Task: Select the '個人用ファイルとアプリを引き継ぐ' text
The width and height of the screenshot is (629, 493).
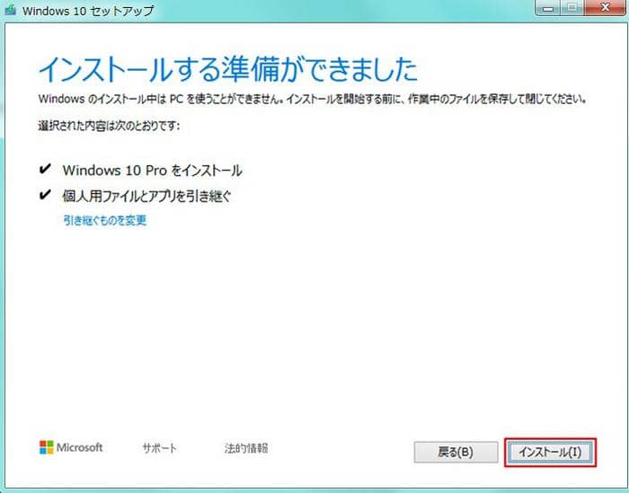Action: pyautogui.click(x=146, y=196)
